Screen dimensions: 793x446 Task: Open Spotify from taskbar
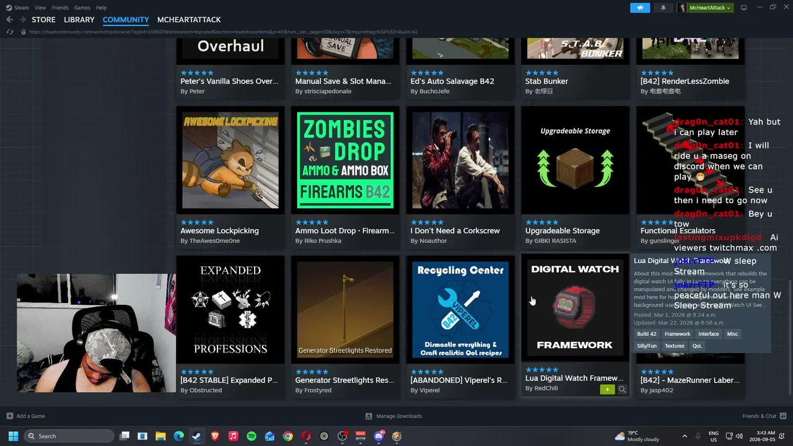point(251,436)
